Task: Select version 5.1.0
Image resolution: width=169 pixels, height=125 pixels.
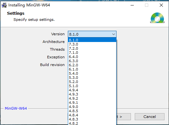Action: point(92,86)
